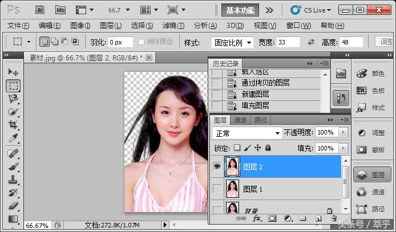This screenshot has height=232, width=396.
Task: Launch Adobe Bridge with the Br icon
Action: 40,10
